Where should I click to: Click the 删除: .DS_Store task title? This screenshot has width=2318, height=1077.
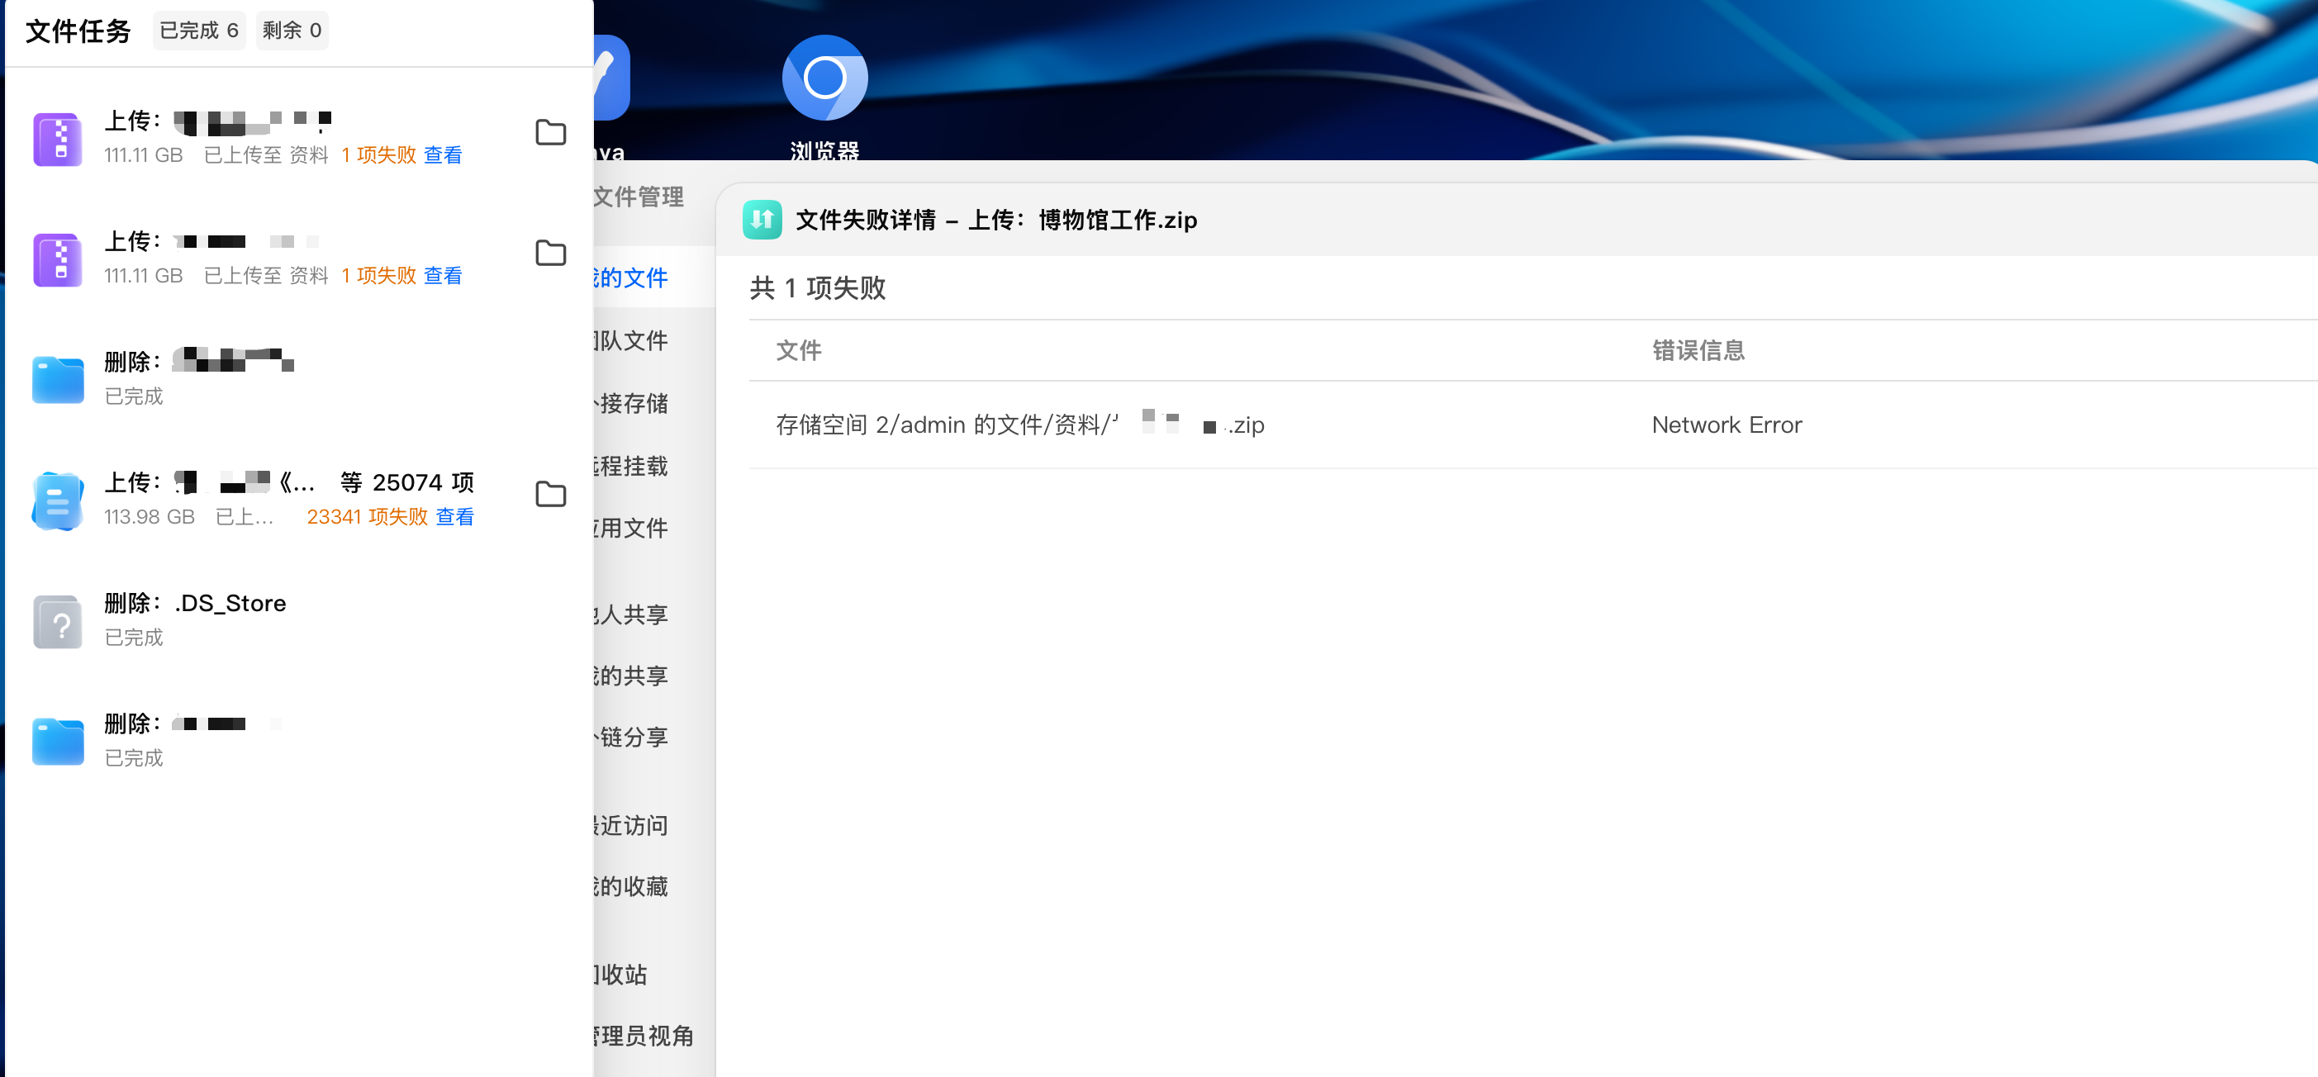click(x=195, y=603)
